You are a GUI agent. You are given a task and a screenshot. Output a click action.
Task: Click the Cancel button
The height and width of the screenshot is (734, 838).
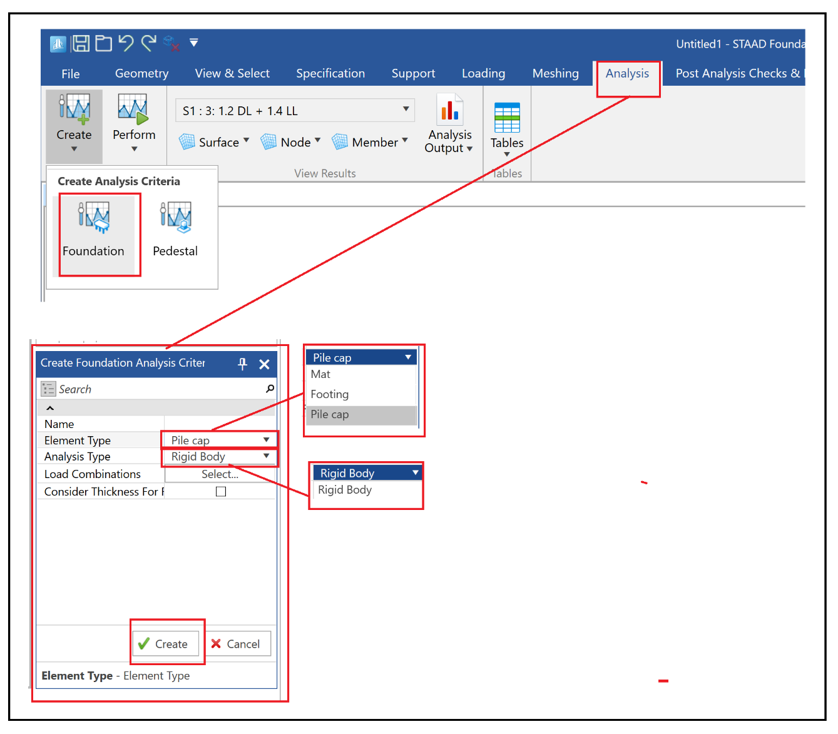[x=238, y=644]
